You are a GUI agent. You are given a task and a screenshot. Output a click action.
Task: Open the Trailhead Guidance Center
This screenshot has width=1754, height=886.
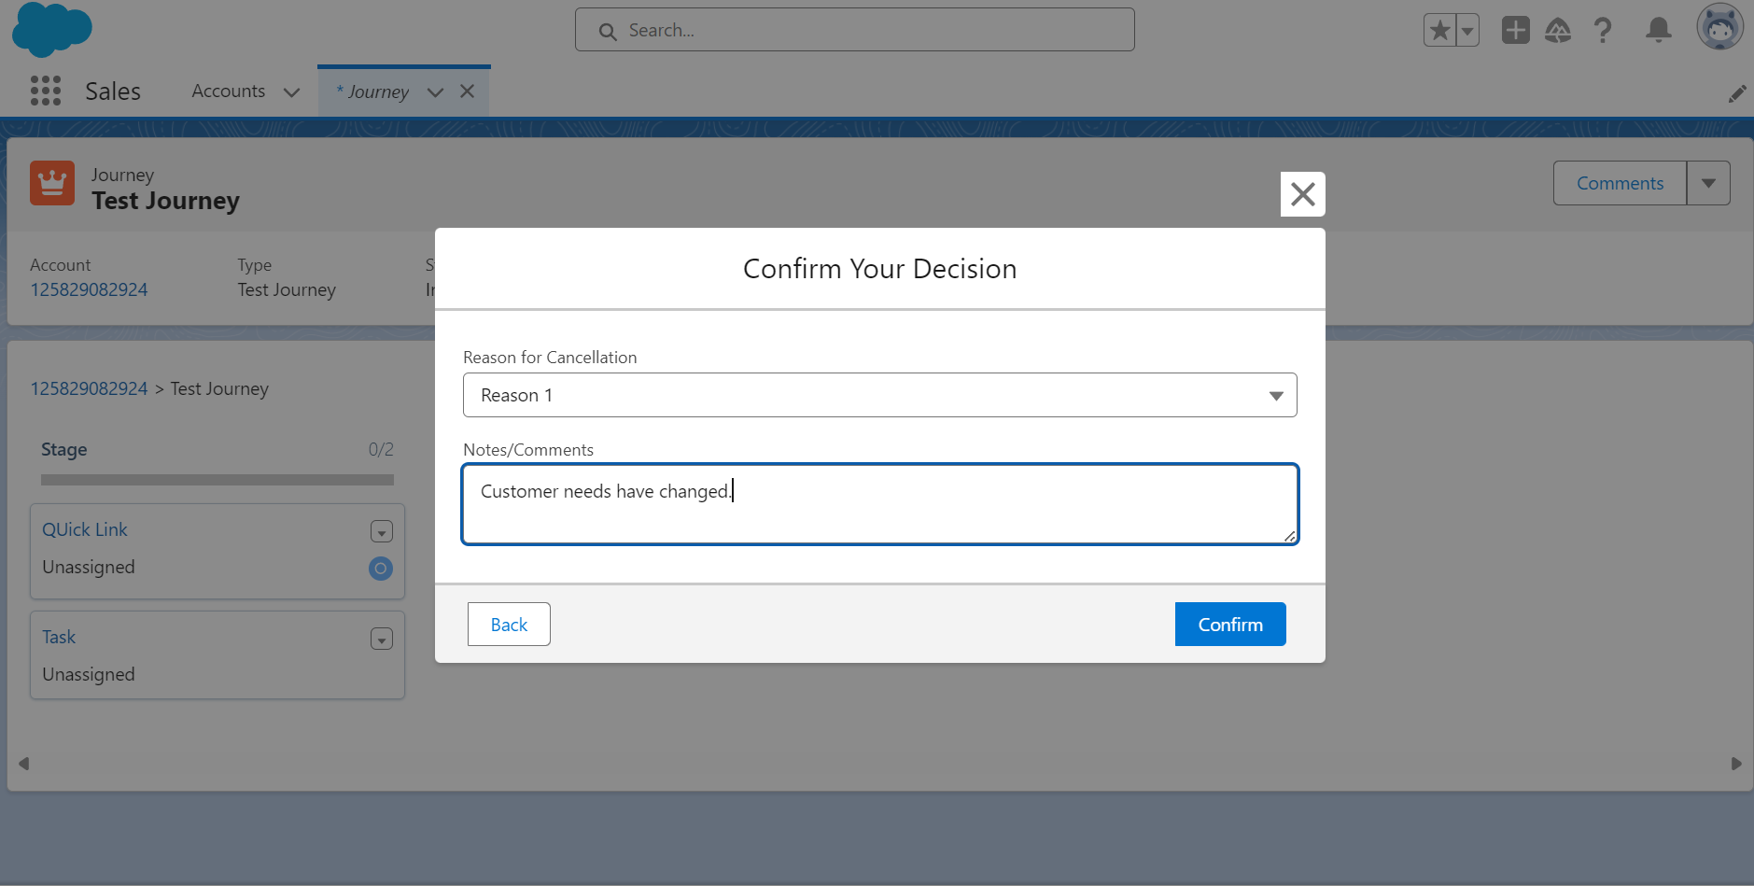pos(1559,29)
